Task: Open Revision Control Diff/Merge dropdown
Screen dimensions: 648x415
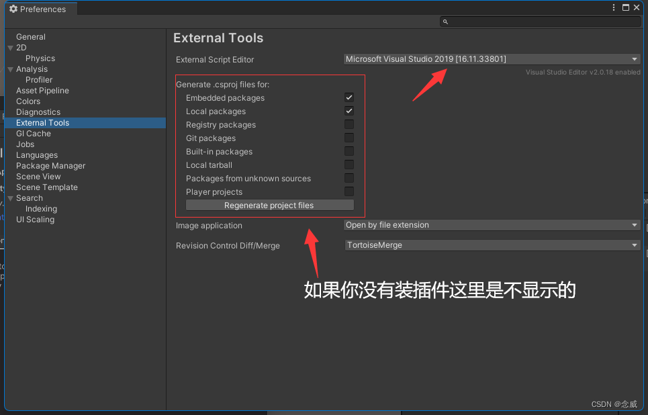Action: coord(492,245)
